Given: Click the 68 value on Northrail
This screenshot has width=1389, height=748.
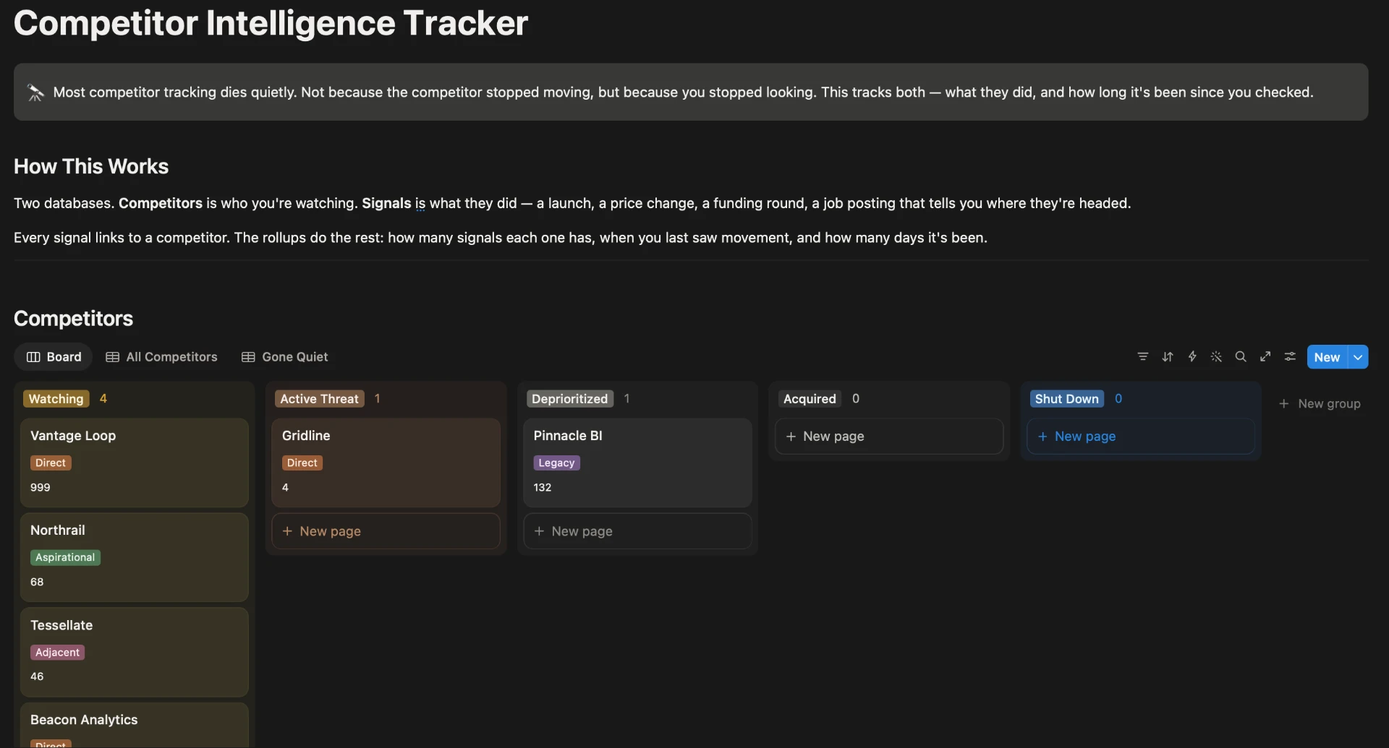Looking at the screenshot, I should [x=37, y=583].
